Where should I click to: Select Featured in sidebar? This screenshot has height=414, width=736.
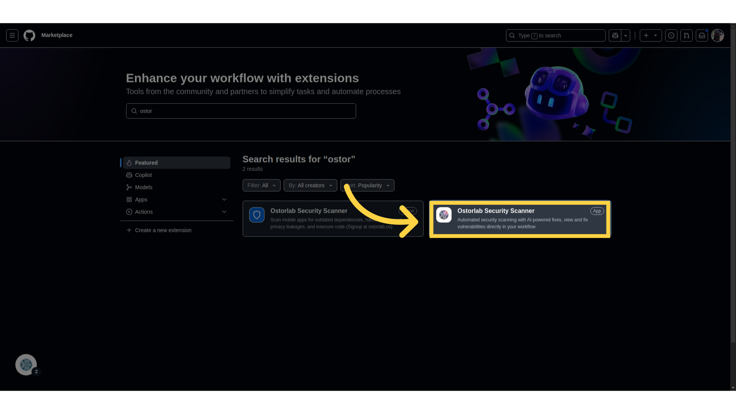pos(176,163)
